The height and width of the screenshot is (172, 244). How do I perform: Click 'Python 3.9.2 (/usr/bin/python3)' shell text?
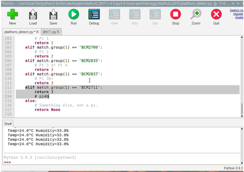(x=40, y=158)
